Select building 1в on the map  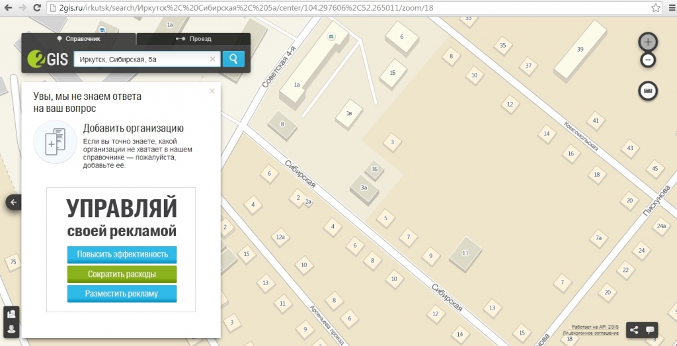pos(349,114)
